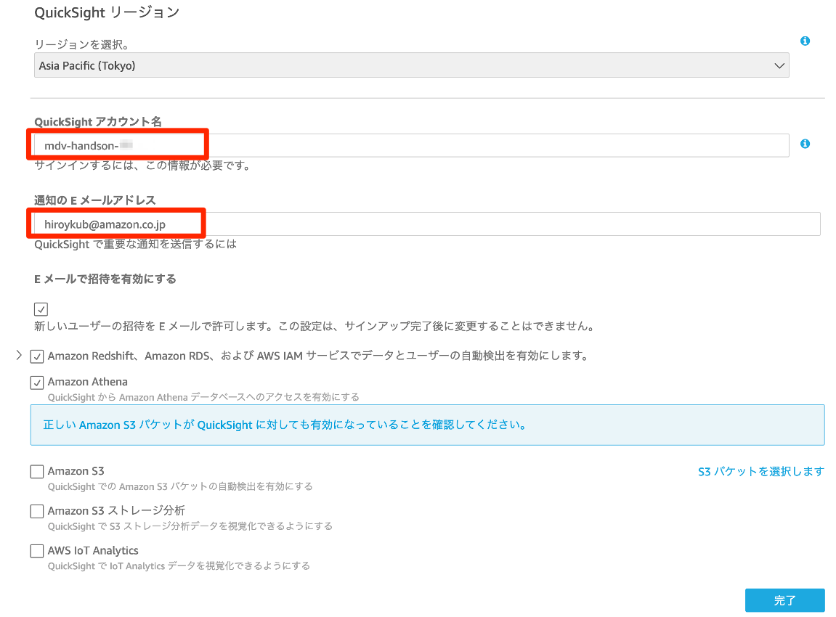Enable the AWS IoT Analytics checkbox
Viewport: 836px width, 617px height.
[x=37, y=551]
